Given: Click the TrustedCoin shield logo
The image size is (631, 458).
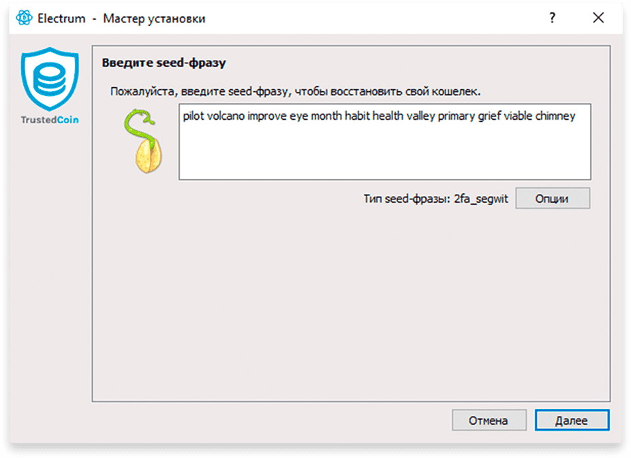Looking at the screenshot, I should tap(50, 79).
